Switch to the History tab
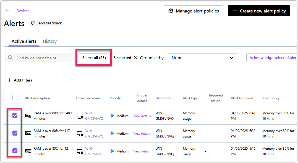The height and width of the screenshot is (163, 298). coord(50,41)
